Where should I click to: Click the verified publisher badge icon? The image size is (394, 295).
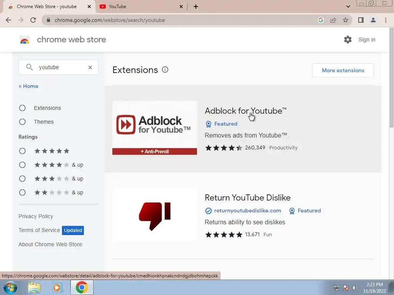pos(208,211)
